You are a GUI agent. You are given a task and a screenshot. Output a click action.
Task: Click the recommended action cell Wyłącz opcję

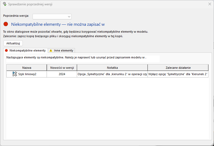[178, 74]
